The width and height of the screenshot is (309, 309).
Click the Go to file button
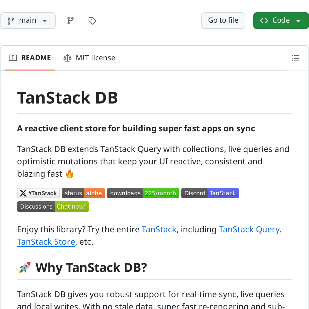[x=223, y=20]
